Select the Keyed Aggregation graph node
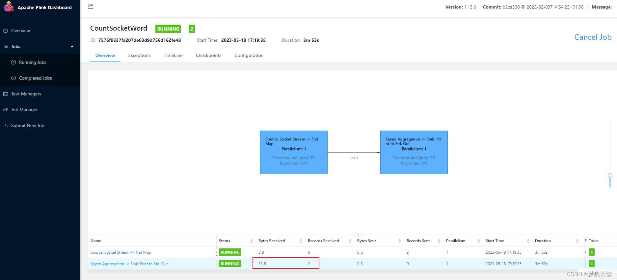The image size is (617, 280). [414, 152]
